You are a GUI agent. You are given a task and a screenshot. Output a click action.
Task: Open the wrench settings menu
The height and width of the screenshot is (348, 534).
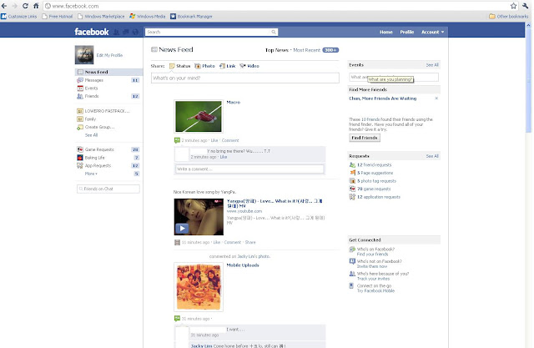pos(525,6)
